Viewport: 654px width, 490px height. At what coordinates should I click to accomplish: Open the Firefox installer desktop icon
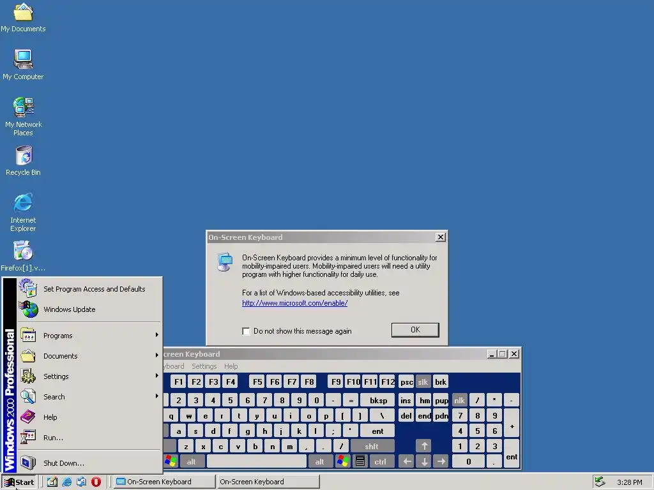(x=23, y=256)
